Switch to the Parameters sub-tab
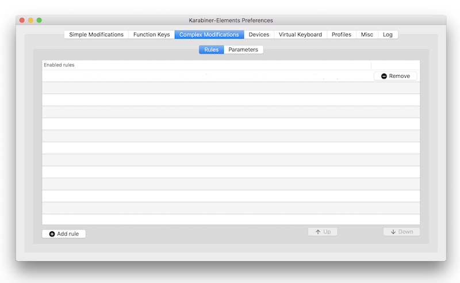 click(243, 49)
